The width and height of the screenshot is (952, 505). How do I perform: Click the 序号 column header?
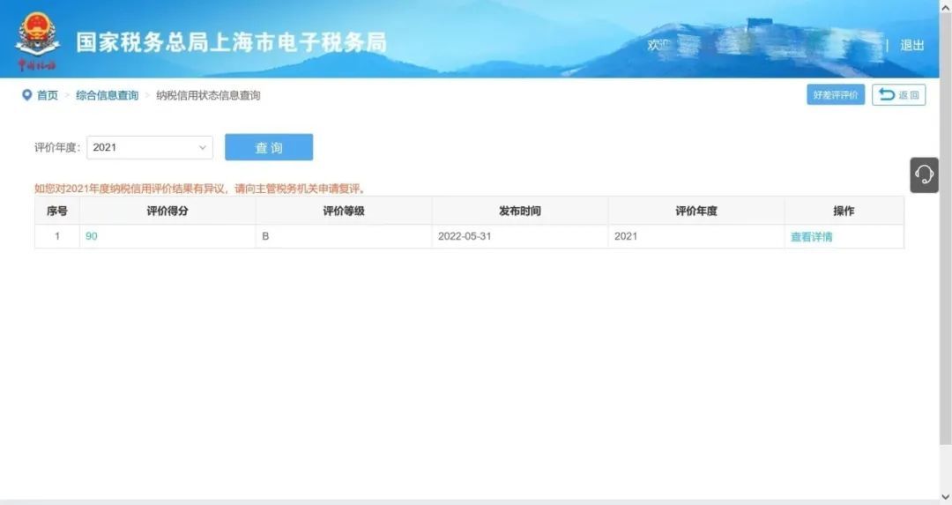(x=57, y=212)
